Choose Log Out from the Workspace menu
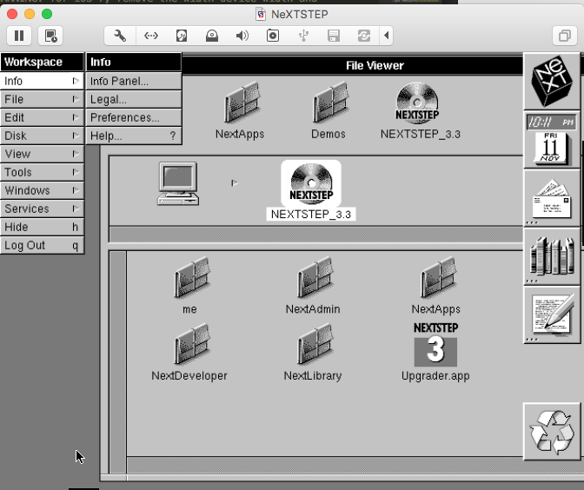 click(x=42, y=245)
